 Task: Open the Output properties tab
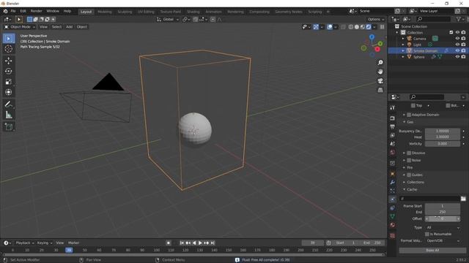click(393, 126)
